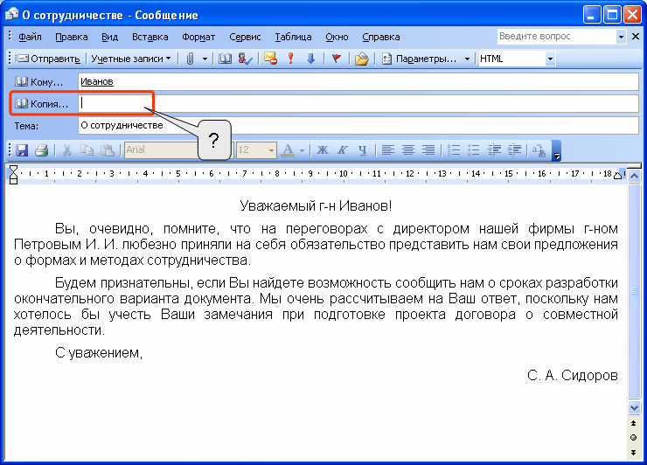Center align text
Viewport: 647px width, 465px height.
click(408, 150)
